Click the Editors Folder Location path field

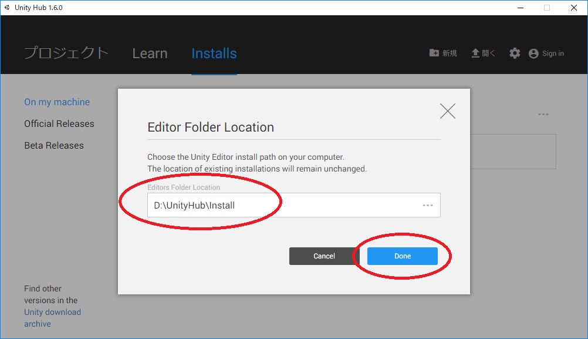click(x=293, y=205)
